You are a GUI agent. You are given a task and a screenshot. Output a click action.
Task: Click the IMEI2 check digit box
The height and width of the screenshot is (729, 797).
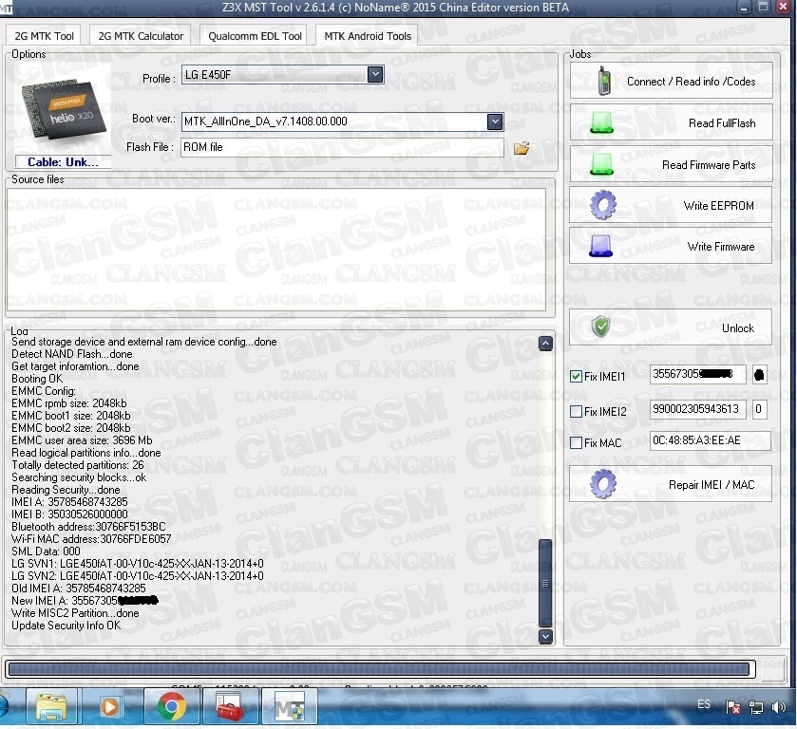(759, 409)
